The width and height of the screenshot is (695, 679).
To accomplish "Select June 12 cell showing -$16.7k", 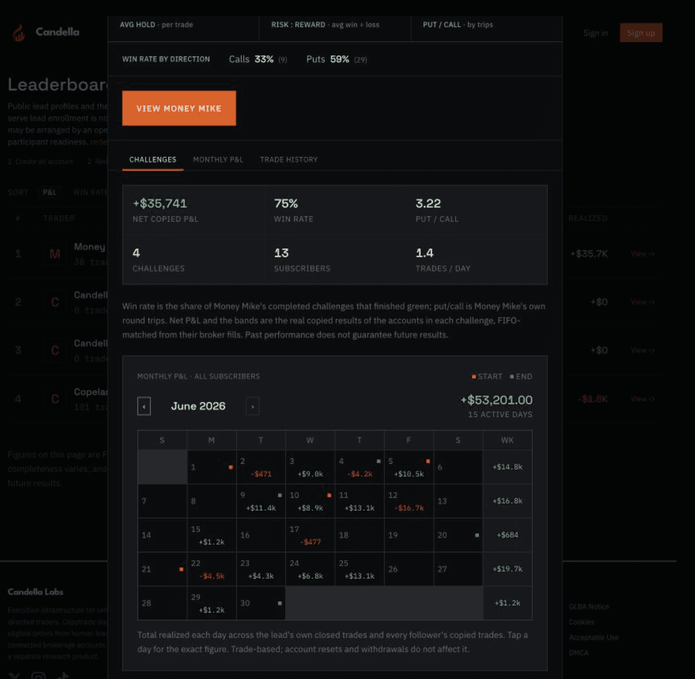I will (409, 501).
